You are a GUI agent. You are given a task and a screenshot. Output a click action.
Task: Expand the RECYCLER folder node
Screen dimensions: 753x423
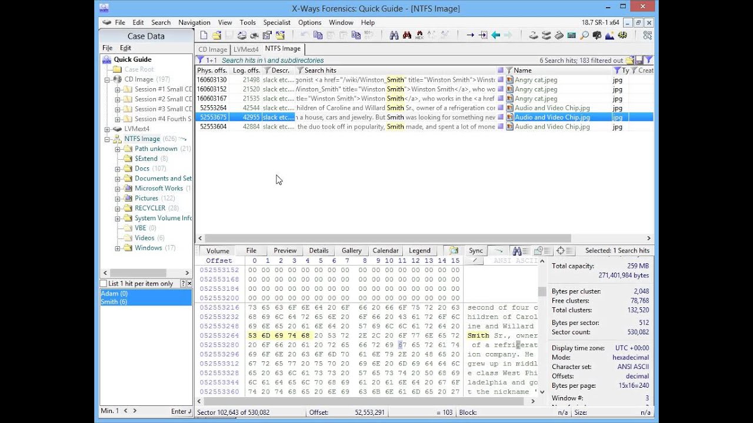point(118,209)
